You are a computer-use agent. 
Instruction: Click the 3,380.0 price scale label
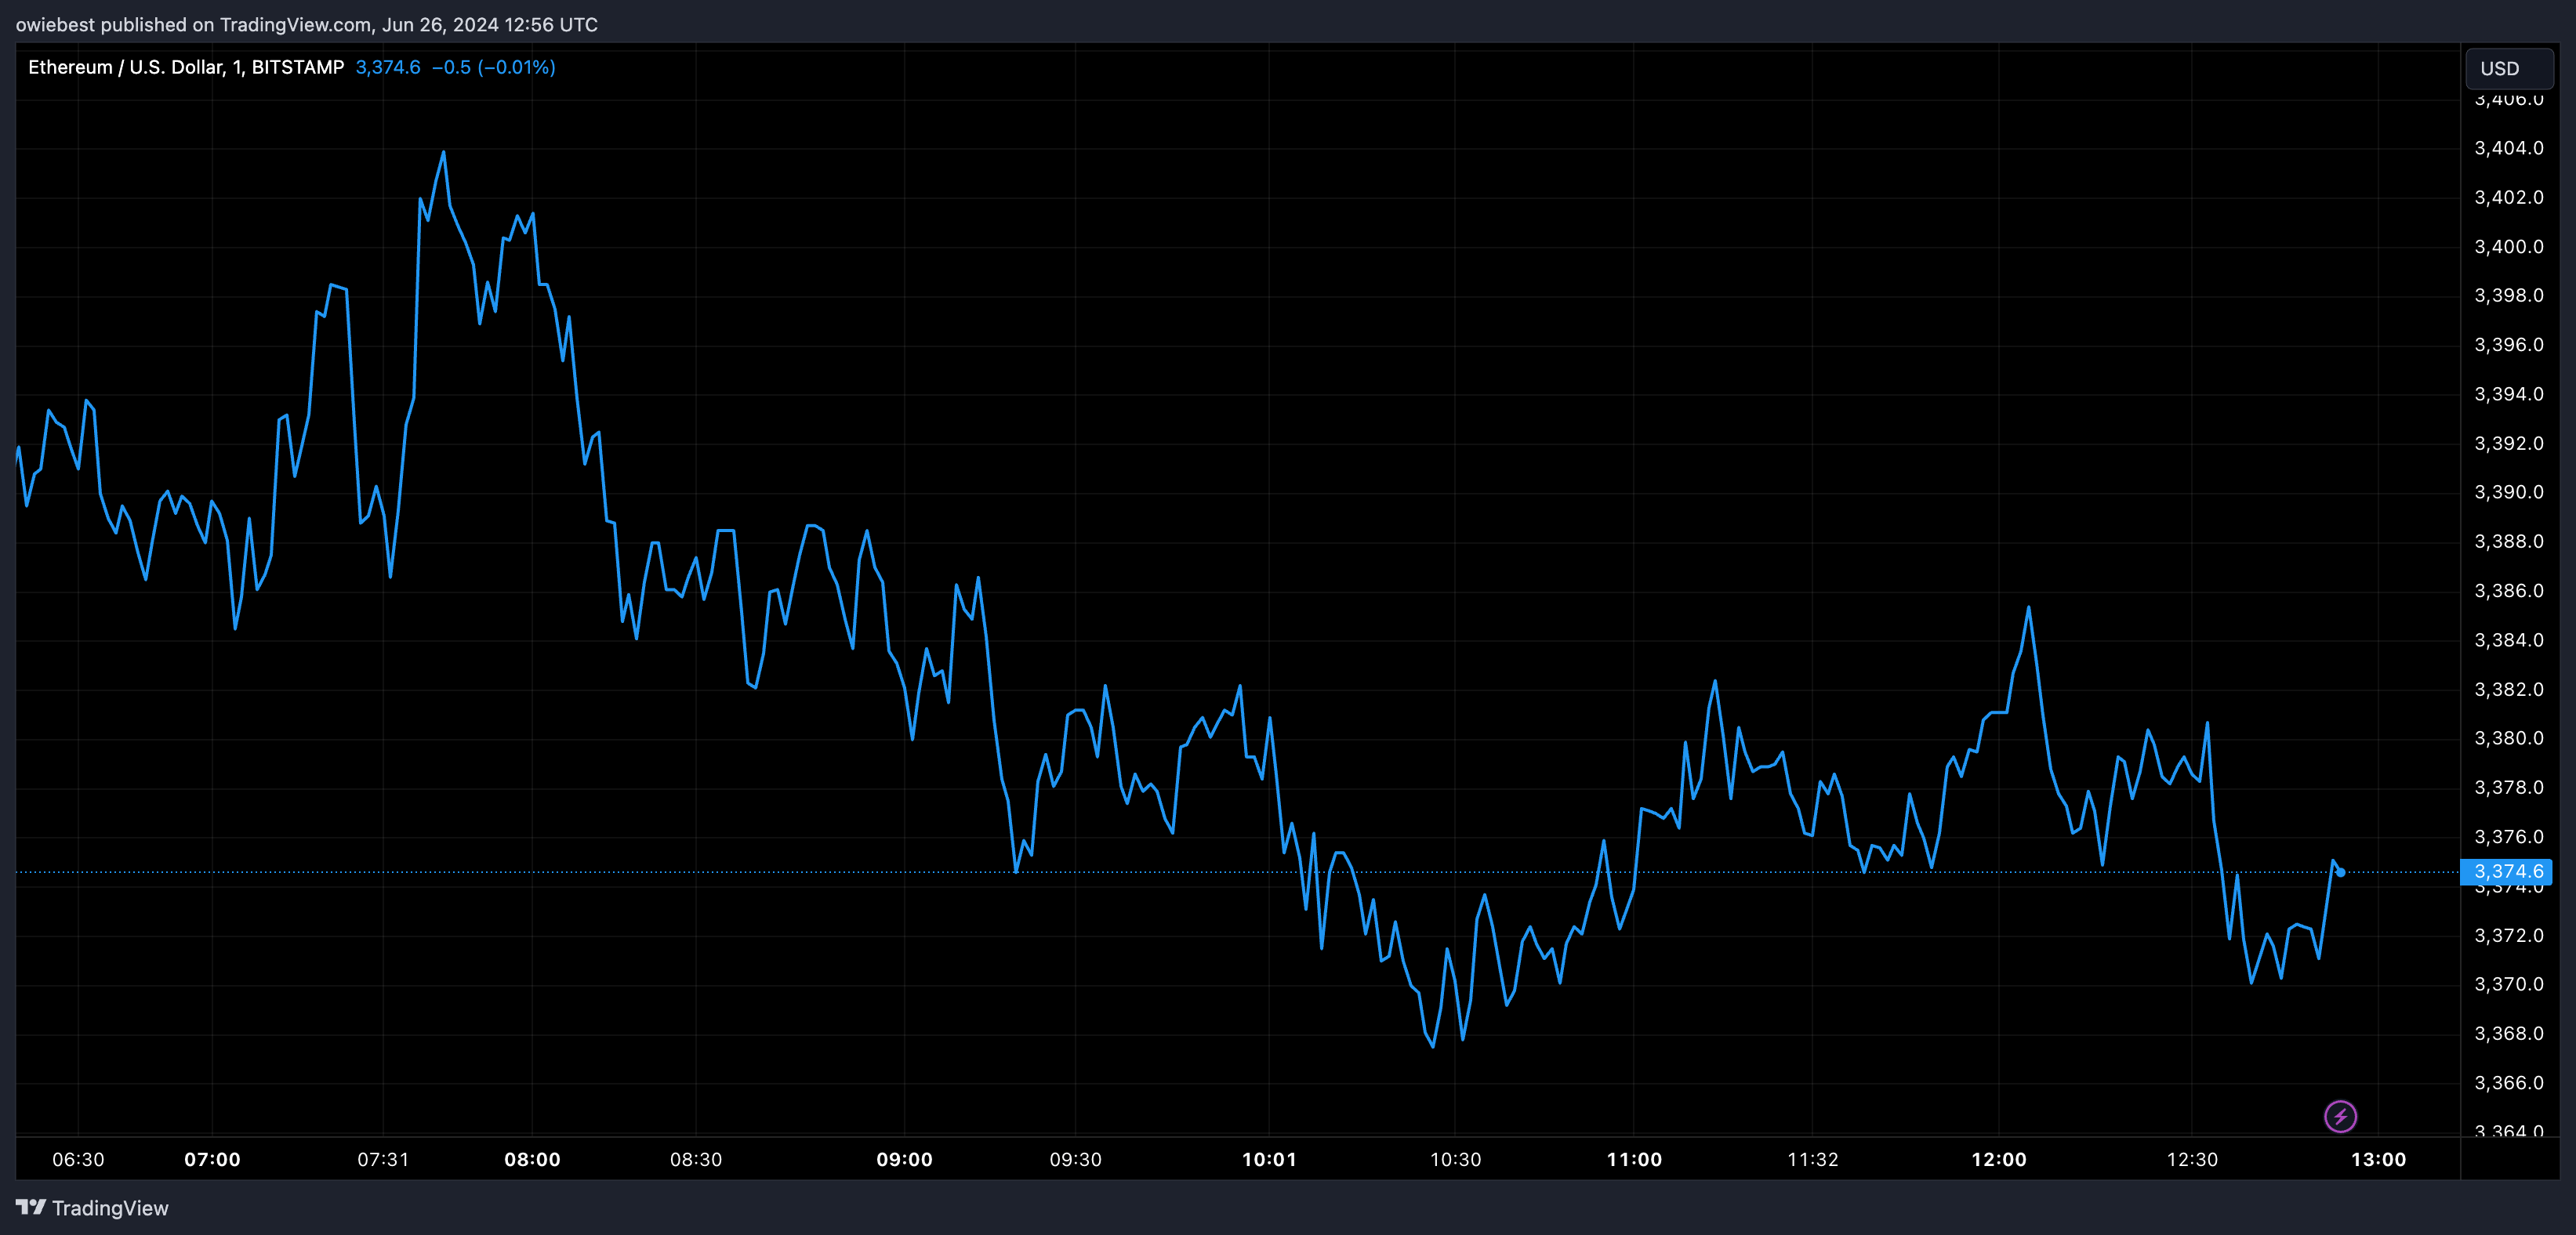click(2508, 738)
